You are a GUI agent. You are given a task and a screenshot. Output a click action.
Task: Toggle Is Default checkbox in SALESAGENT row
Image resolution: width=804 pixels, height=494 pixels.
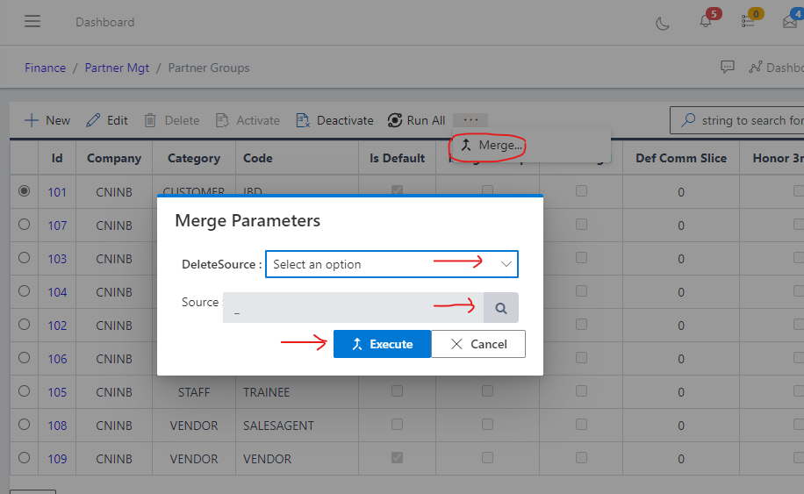397,425
